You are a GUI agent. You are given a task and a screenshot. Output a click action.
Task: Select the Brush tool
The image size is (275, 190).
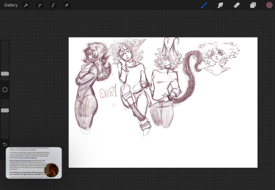[204, 5]
